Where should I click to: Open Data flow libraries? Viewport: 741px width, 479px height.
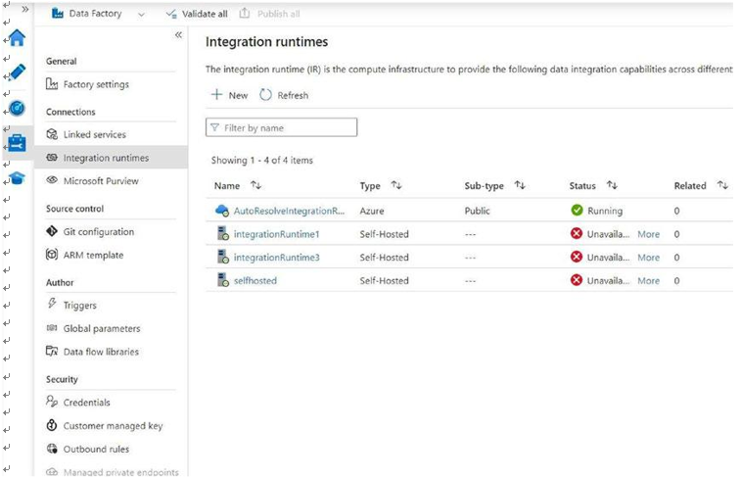coord(101,352)
